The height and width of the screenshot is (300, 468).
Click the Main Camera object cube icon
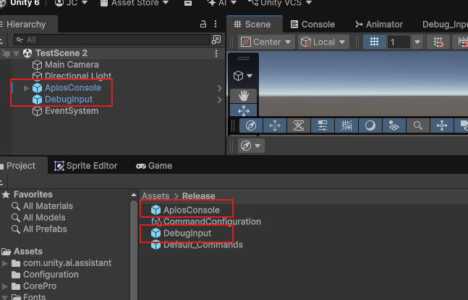coord(37,65)
